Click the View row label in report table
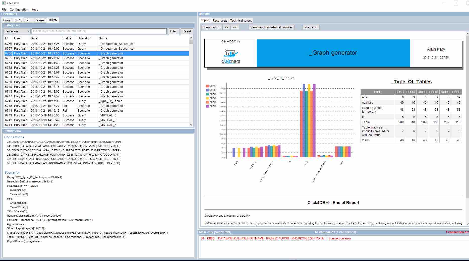 point(365,140)
